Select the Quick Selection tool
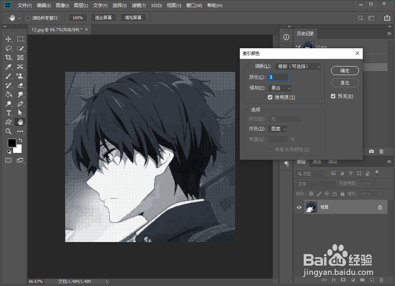Image resolution: width=395 pixels, height=286 pixels. click(20, 48)
